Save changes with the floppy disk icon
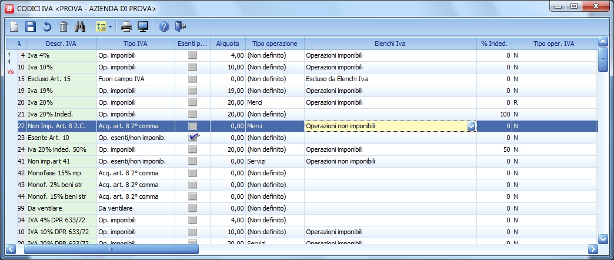 tap(31, 26)
